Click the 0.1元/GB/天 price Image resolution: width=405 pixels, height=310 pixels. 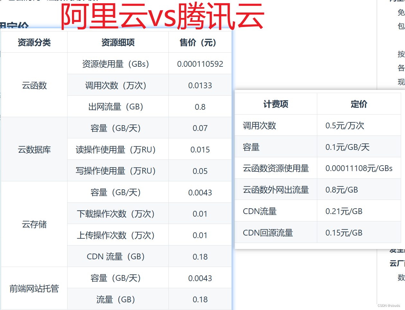(347, 147)
